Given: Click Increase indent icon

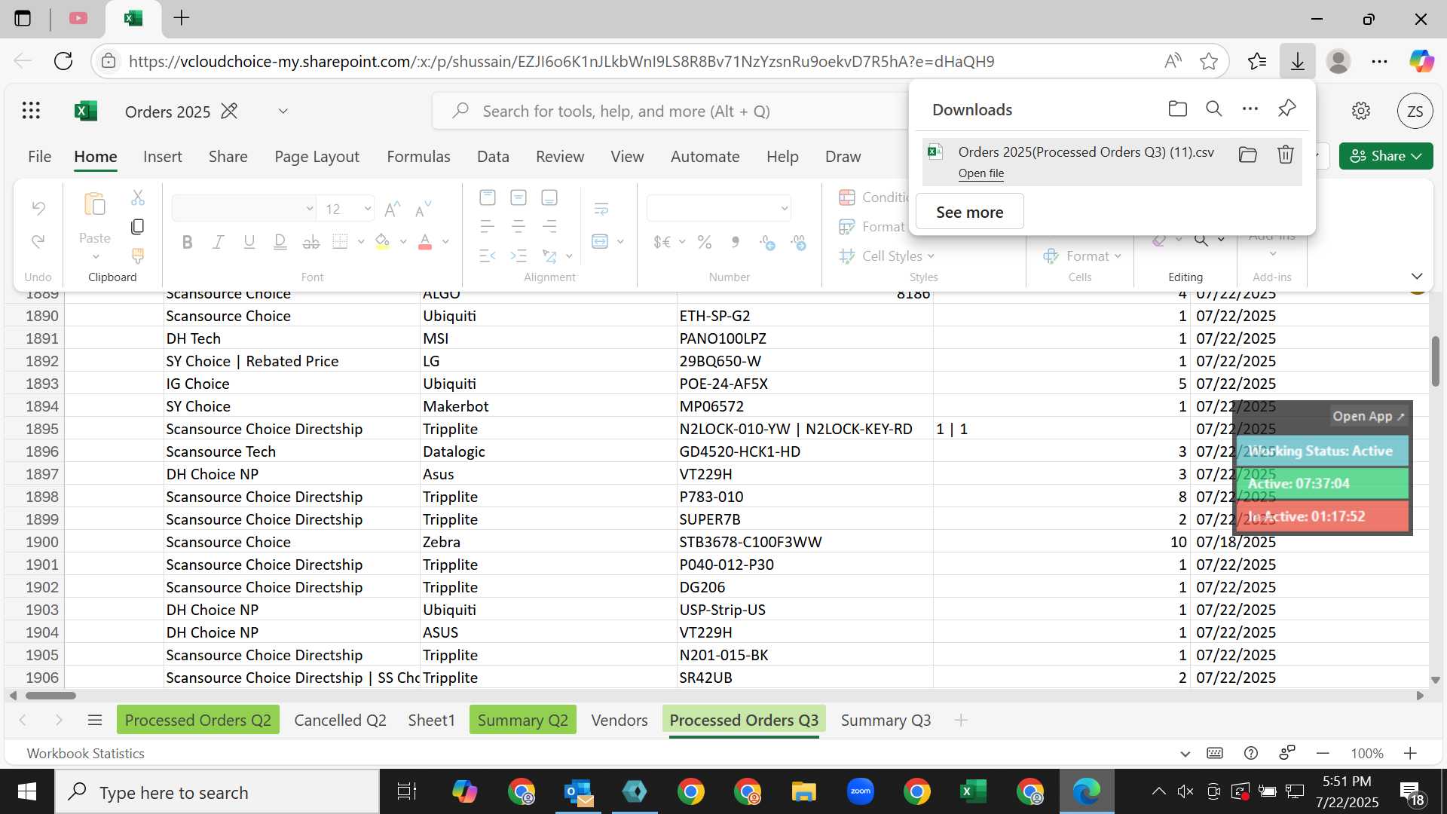Looking at the screenshot, I should pyautogui.click(x=519, y=256).
